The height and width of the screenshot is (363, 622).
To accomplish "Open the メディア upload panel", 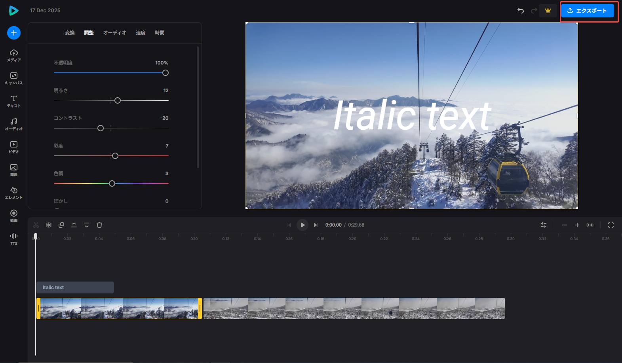I will 14,55.
